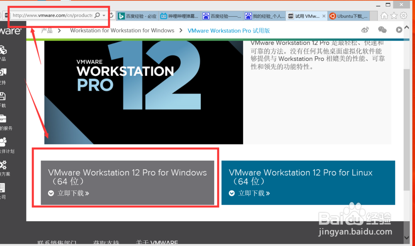Maximize the browser window
Viewport: 415px width, 246px height.
point(388,5)
